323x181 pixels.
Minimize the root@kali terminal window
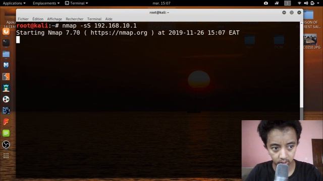(x=284, y=13)
